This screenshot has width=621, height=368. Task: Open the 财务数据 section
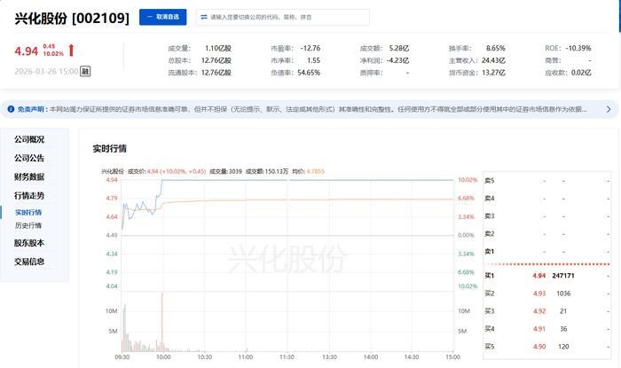(29, 176)
